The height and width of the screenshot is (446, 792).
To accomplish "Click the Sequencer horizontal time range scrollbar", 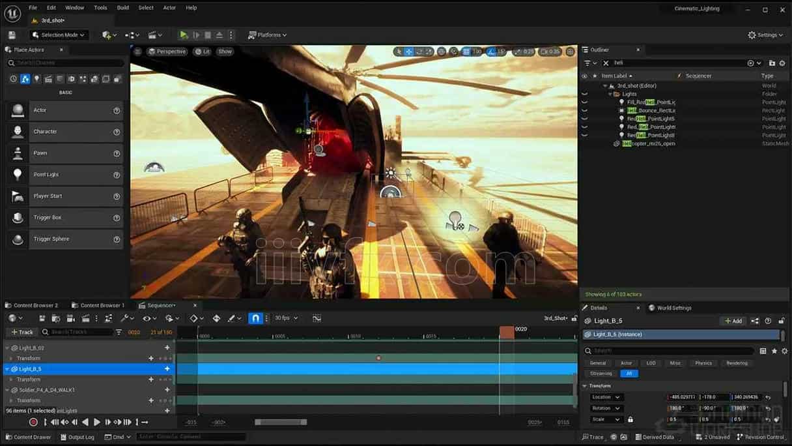I will click(x=281, y=423).
